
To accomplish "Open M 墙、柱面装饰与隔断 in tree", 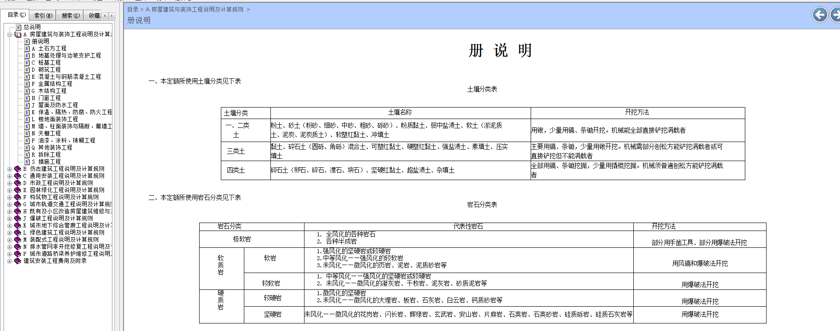I will point(72,126).
